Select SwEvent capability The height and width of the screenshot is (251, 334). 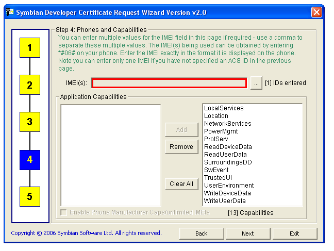[216, 170]
